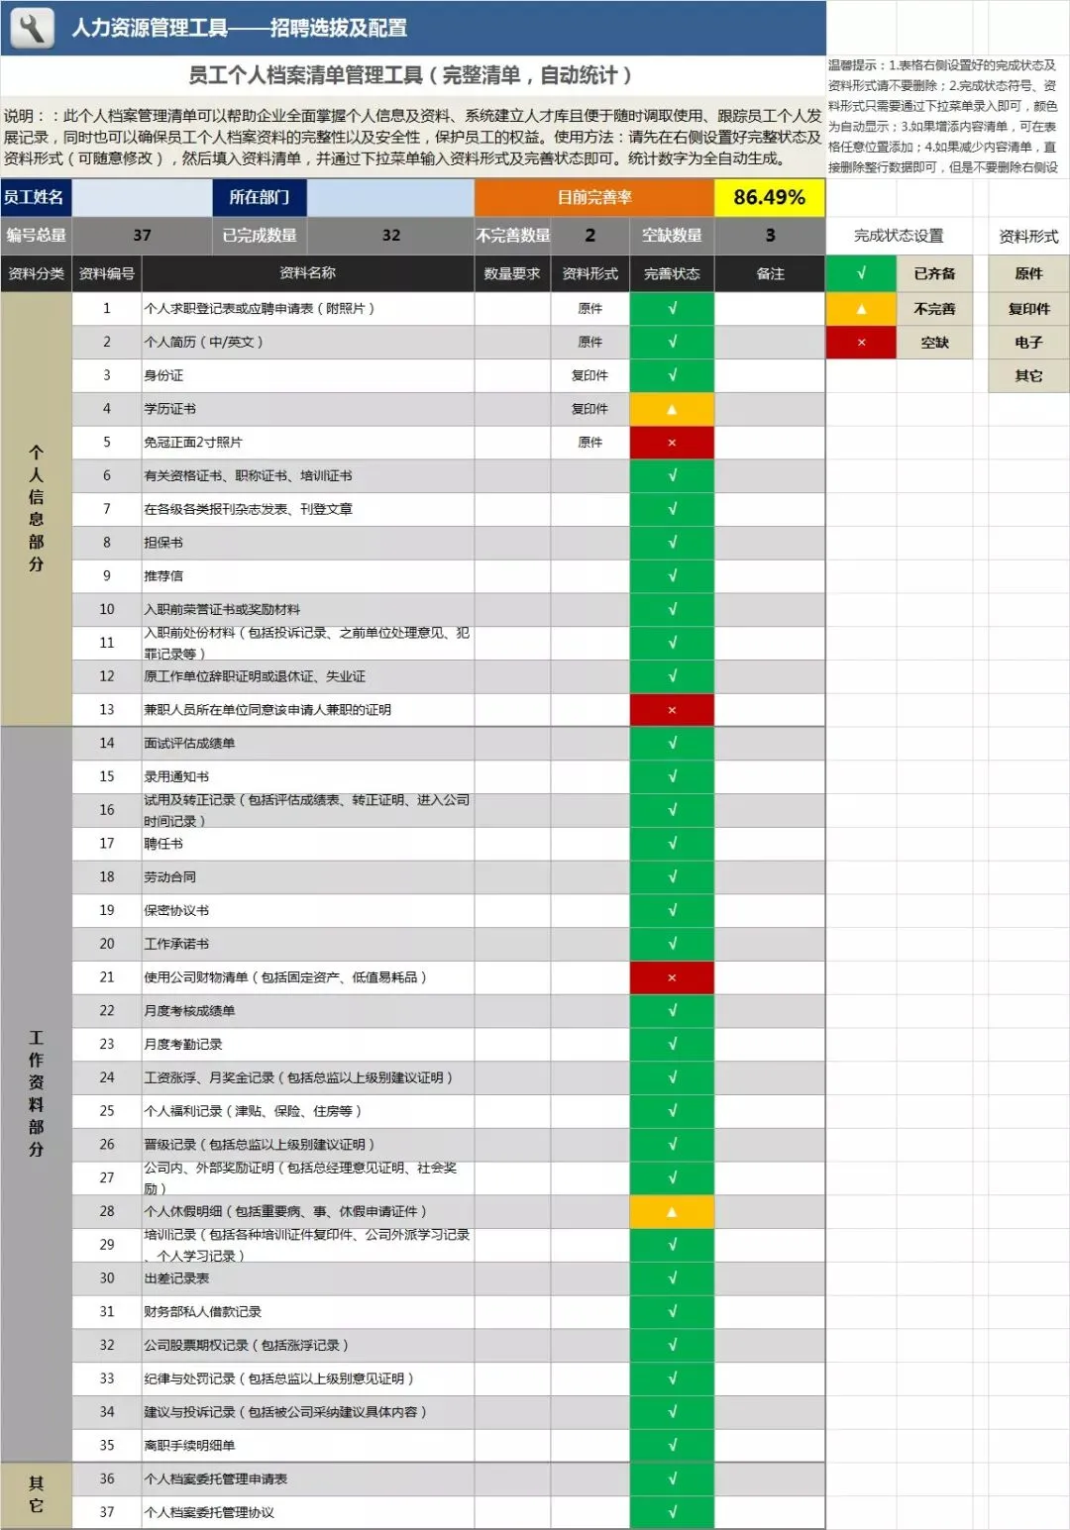1070x1530 pixels.
Task: Select the 原件 option in 资料形式 list
Action: tap(1028, 273)
